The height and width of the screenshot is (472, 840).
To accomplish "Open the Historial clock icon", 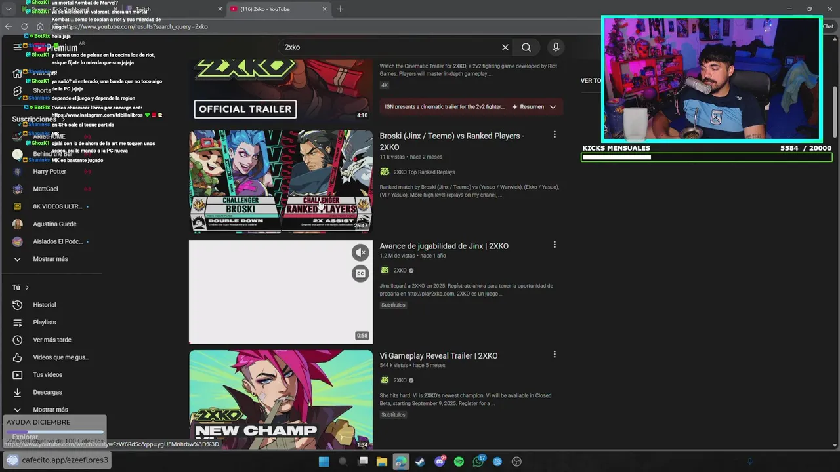I will (18, 305).
